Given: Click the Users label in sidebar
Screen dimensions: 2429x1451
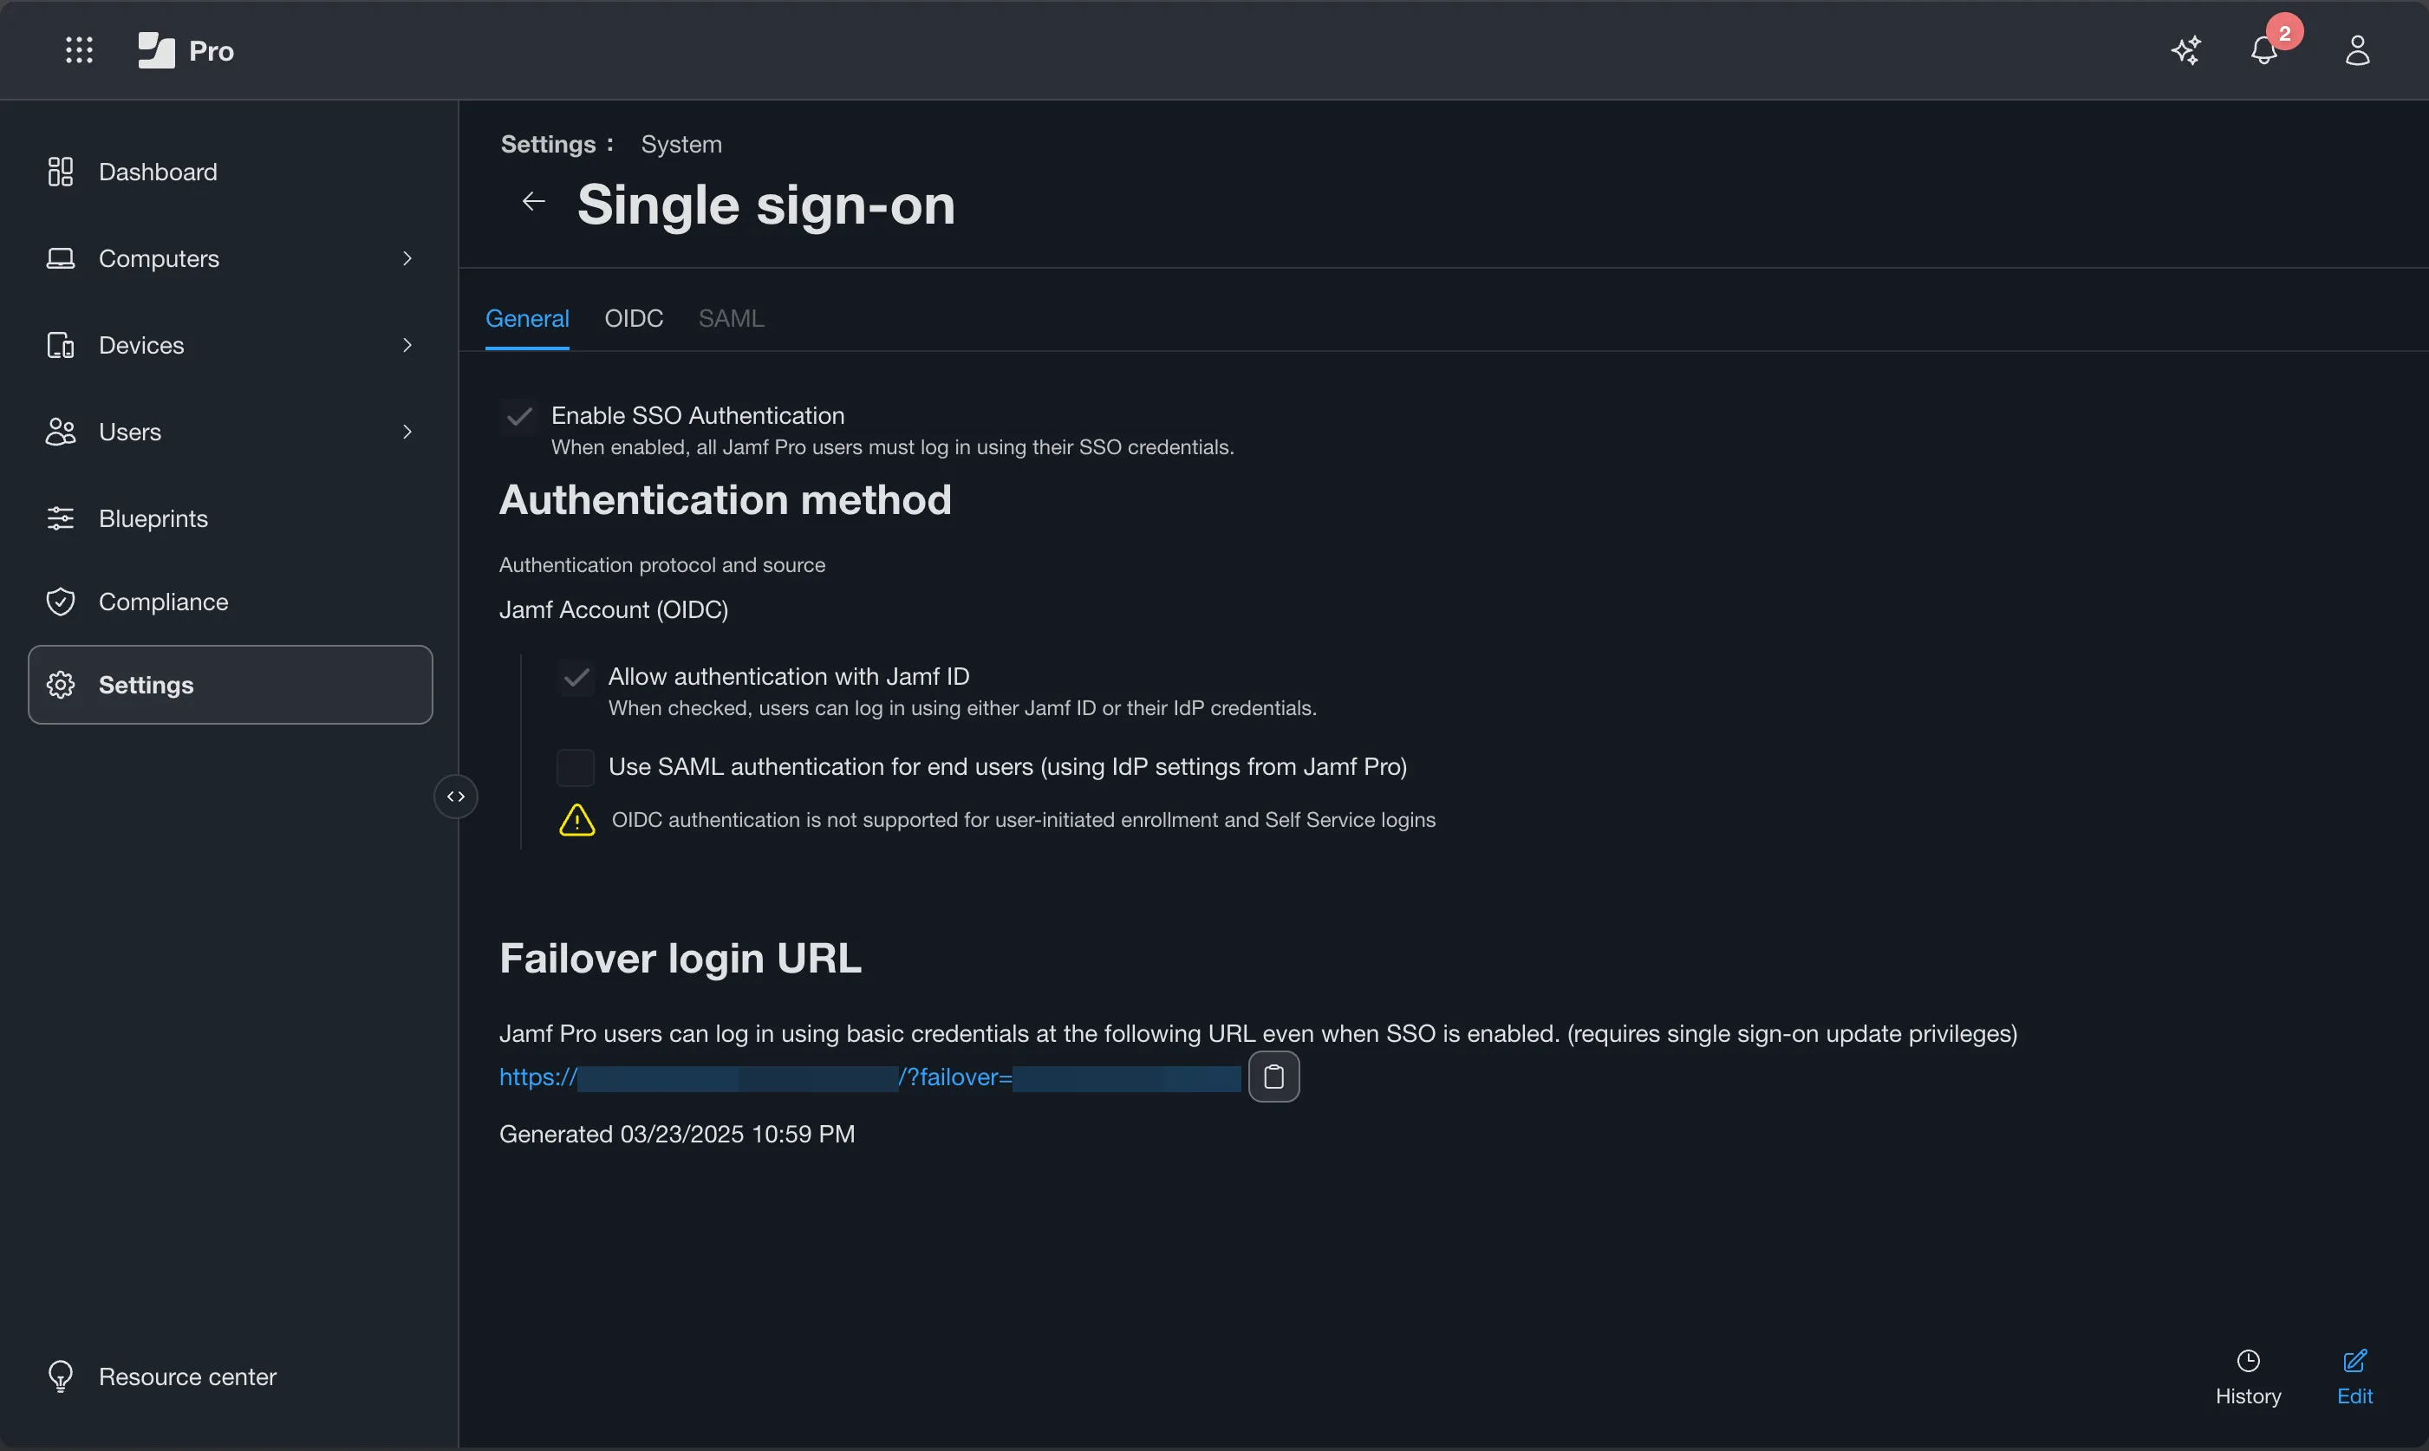Looking at the screenshot, I should click(x=130, y=431).
